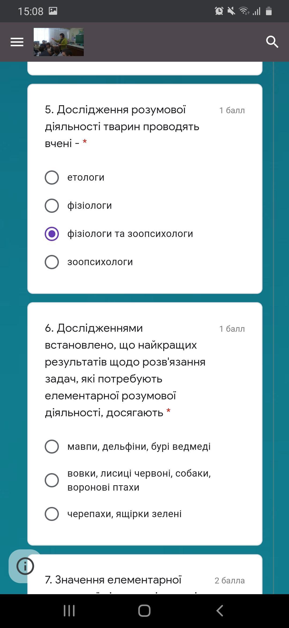Tap the Android back arrow
289x628 pixels.
[x=220, y=611]
